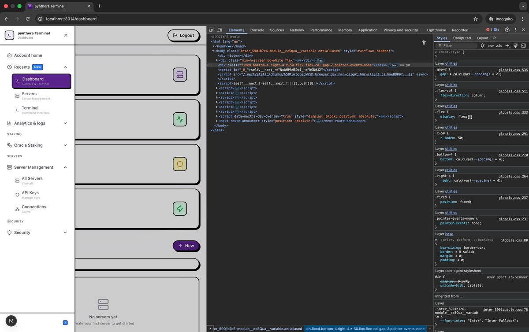Open the Performance tab
Screen dimensions: 529x332
[x=321, y=30]
